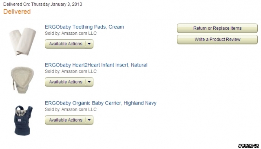Click the #331246 watermark label
This screenshot has height=149, width=261.
(x=248, y=145)
